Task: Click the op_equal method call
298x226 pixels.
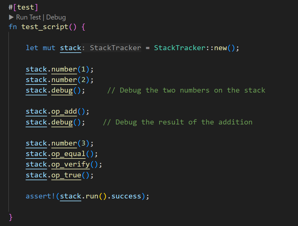Action: tap(68, 154)
